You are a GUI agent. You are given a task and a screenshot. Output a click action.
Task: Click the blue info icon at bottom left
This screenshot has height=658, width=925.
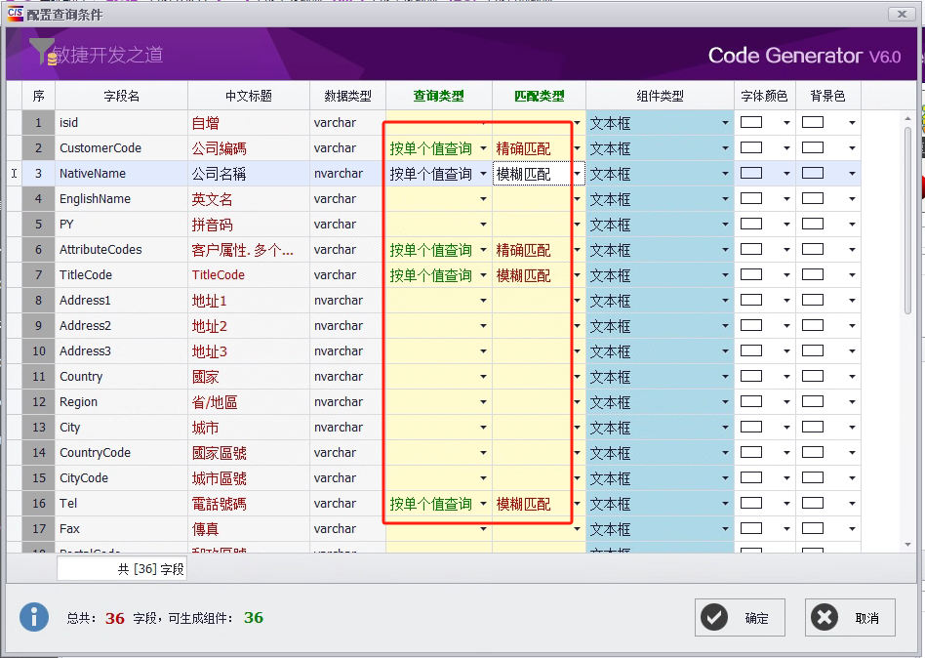(34, 617)
